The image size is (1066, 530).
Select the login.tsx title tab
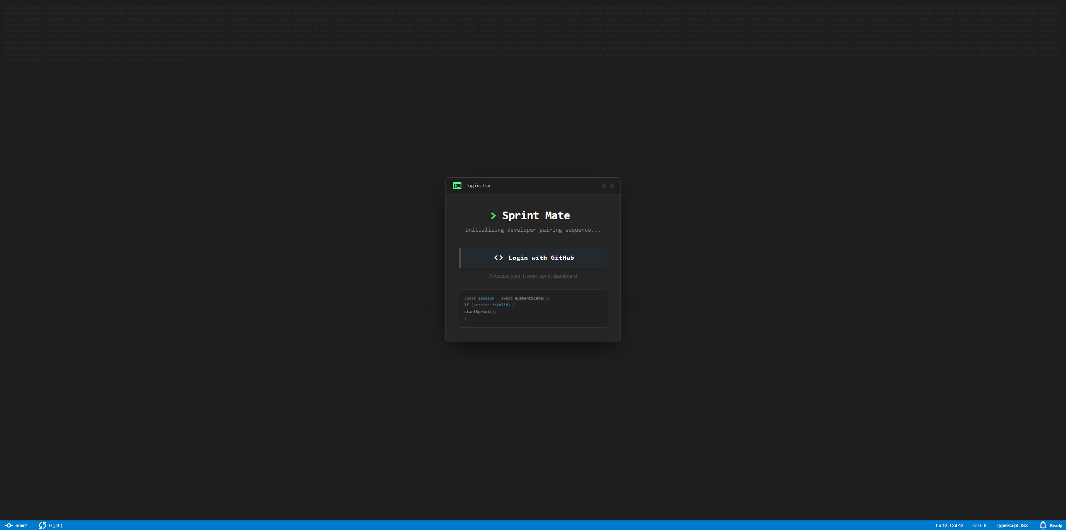(x=478, y=185)
